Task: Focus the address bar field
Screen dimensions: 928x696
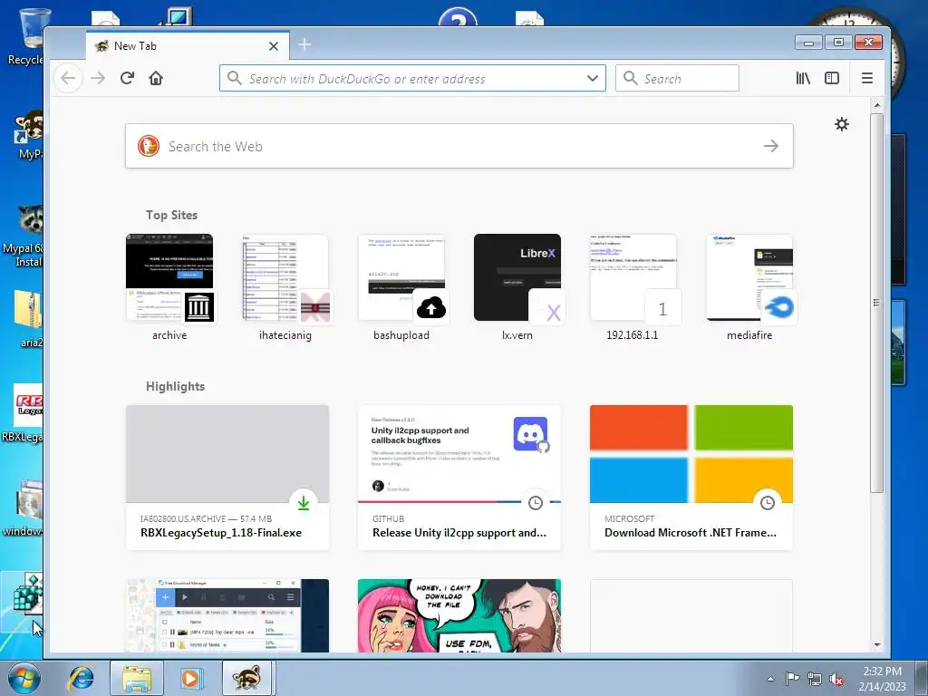Action: [412, 78]
